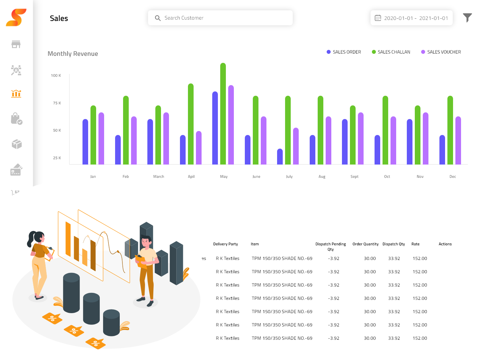Toggle the SALES VOUCHER legend entry
This screenshot has width=479, height=359.
pos(441,52)
